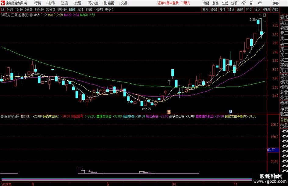
Task: Switch to 30分钟 period
Action: pos(51,9)
